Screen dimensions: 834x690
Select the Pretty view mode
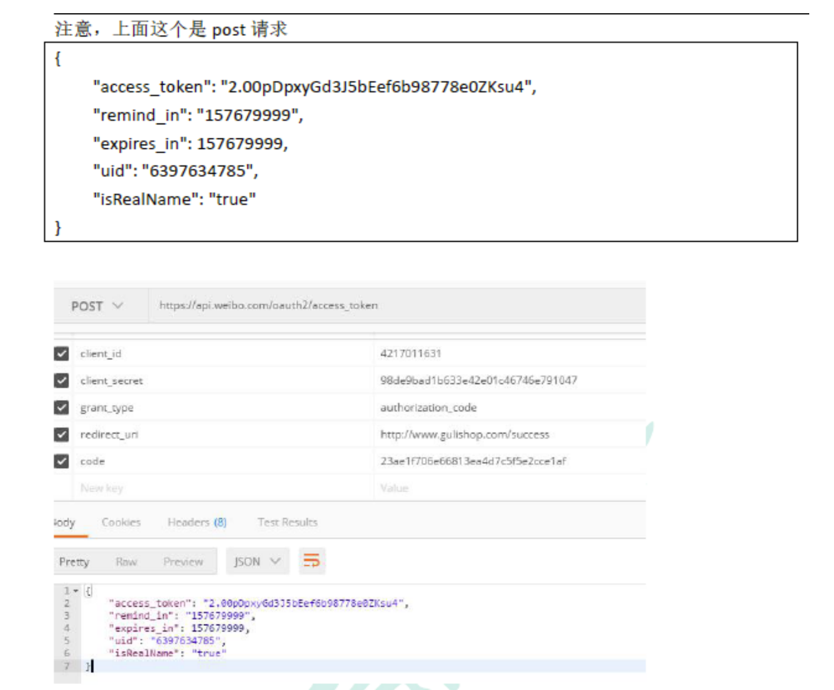tap(74, 561)
